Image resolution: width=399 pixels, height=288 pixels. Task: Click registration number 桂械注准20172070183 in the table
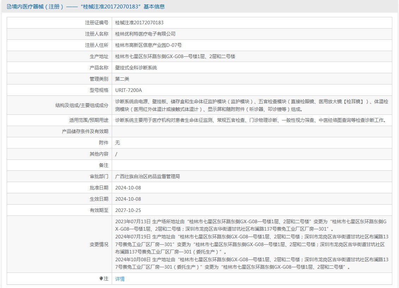click(x=139, y=23)
